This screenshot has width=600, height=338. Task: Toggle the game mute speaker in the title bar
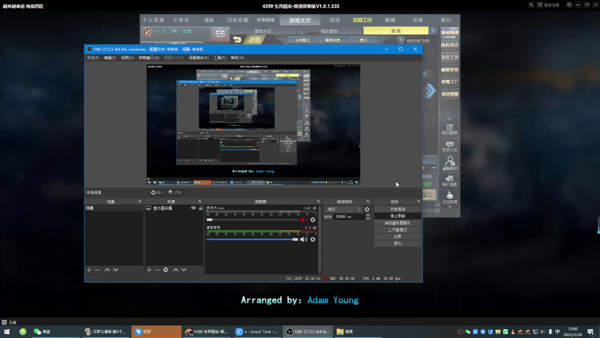click(531, 5)
